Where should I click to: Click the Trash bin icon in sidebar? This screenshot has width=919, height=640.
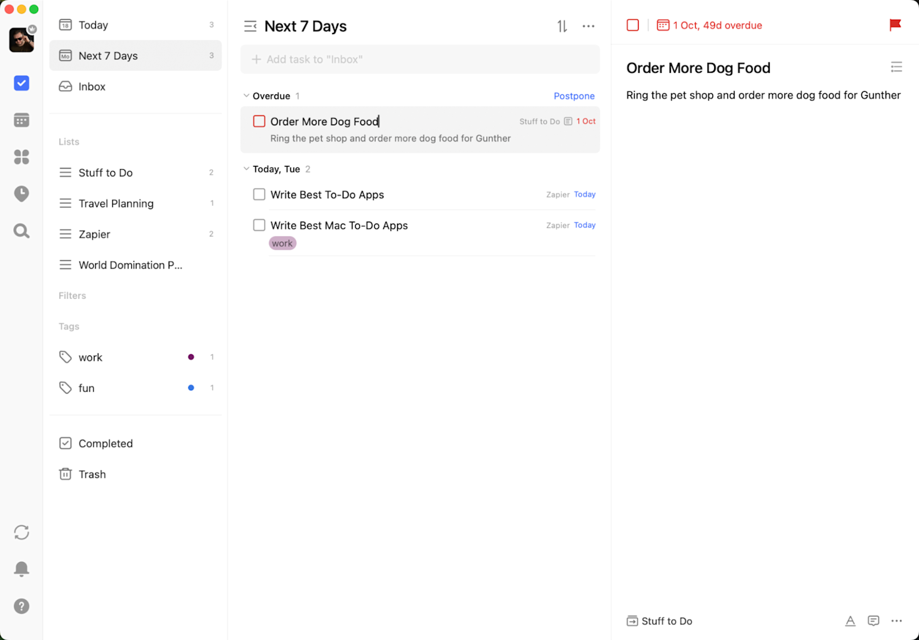click(x=66, y=474)
